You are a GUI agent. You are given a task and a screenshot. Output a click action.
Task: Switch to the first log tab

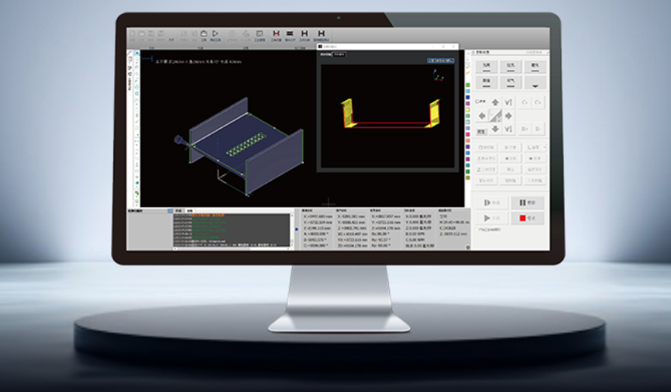coord(179,211)
